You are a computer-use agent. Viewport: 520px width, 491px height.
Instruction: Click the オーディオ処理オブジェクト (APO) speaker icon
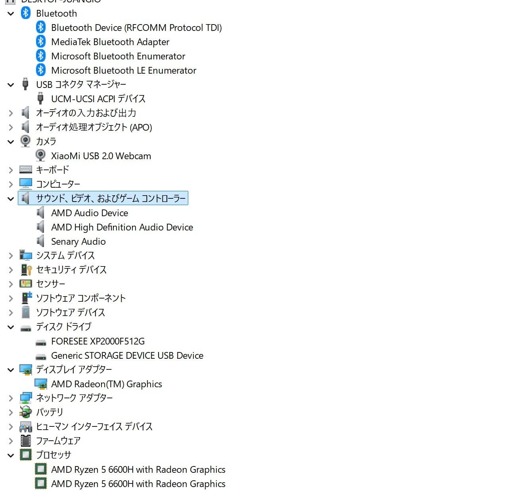pos(25,127)
